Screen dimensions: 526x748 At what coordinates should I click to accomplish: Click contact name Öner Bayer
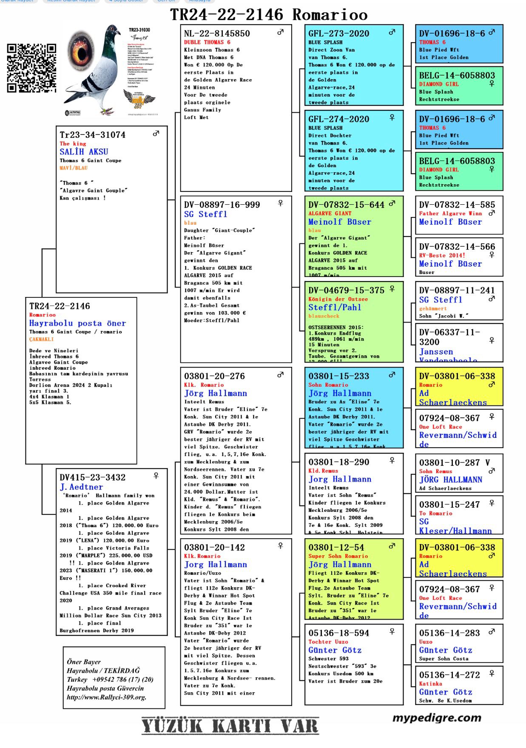(84, 662)
